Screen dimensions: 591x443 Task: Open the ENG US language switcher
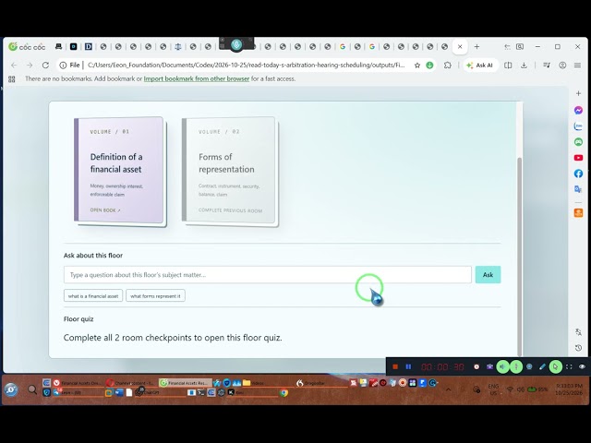tap(493, 389)
